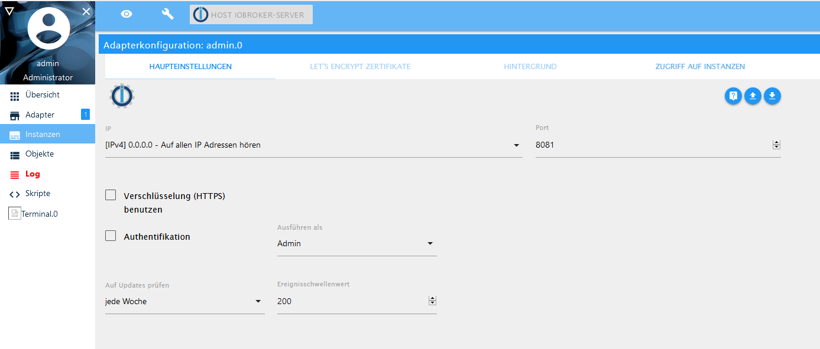Click the eye visibility icon in top bar
This screenshot has height=349, width=820.
pyautogui.click(x=127, y=14)
